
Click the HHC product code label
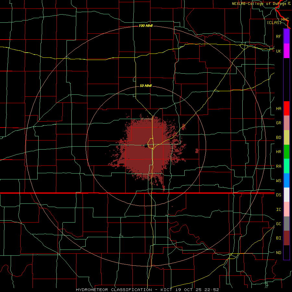click(x=285, y=19)
